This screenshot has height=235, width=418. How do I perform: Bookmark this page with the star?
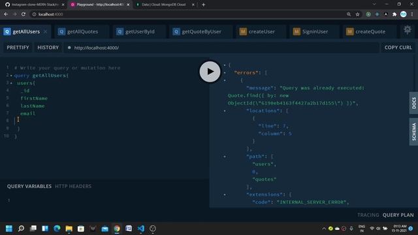357,14
